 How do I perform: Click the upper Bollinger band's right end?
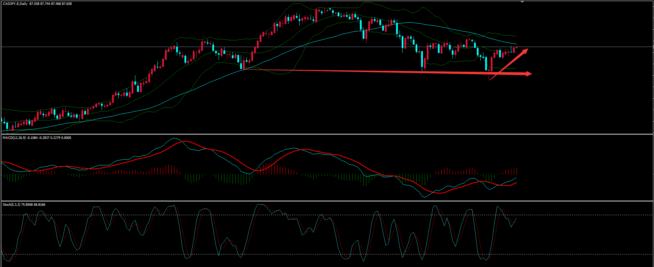click(x=516, y=36)
